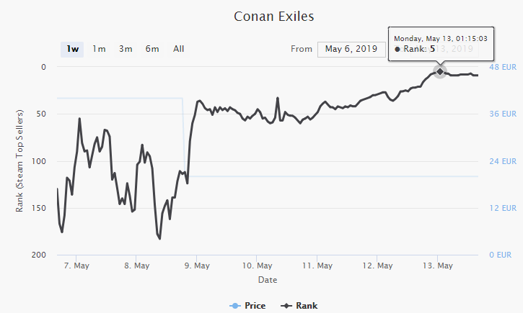523x313 pixels.
Task: Select the 1w zoom range
Action: (x=73, y=49)
